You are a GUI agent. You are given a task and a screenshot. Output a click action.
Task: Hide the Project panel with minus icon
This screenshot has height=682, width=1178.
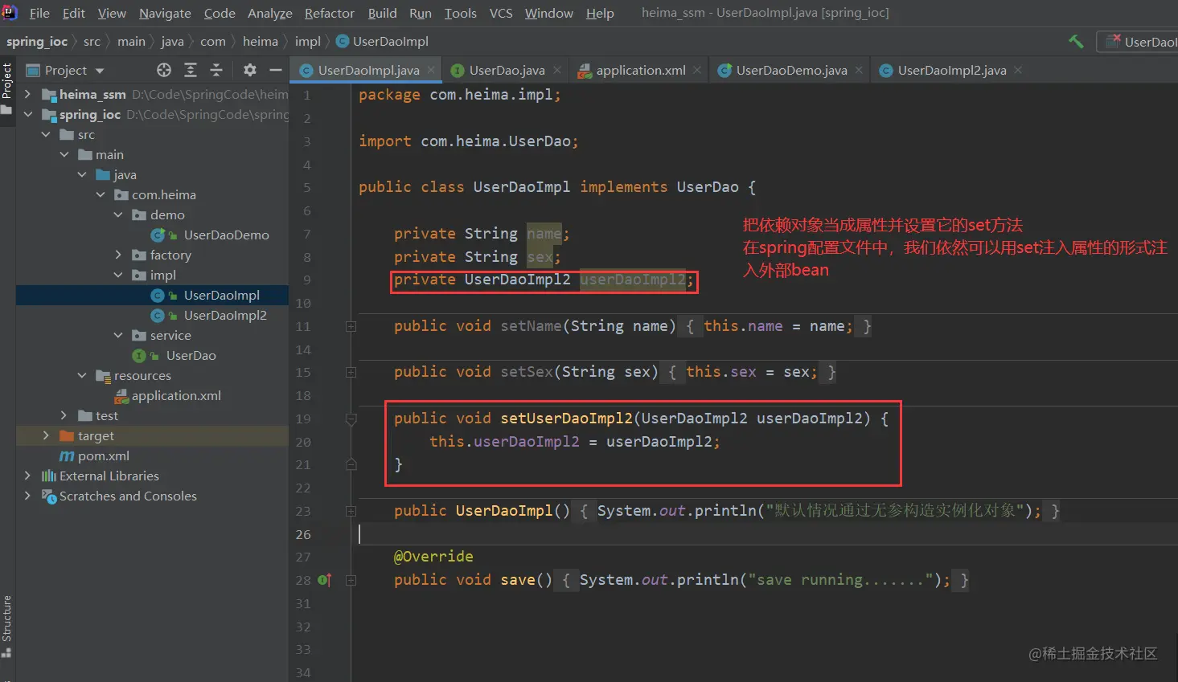(276, 70)
